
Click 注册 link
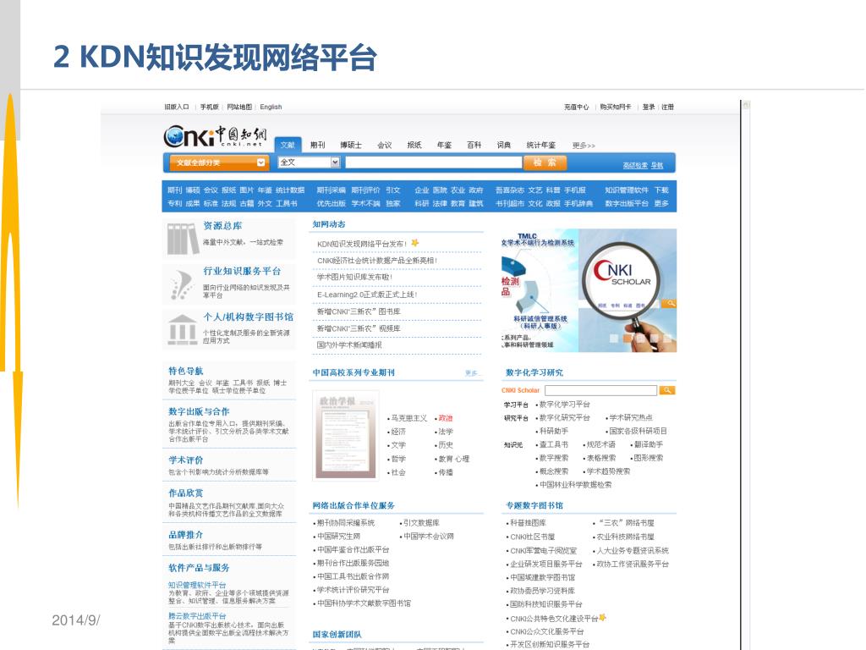[x=668, y=107]
